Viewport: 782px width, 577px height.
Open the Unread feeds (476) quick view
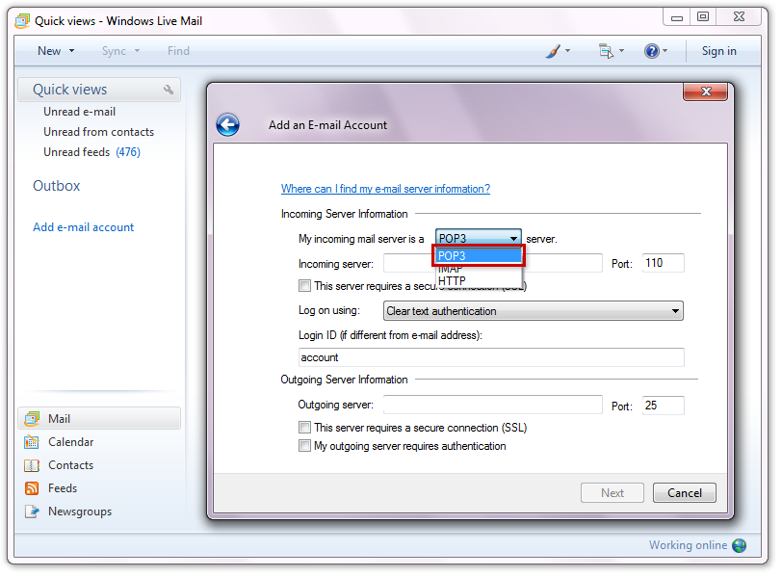click(91, 152)
